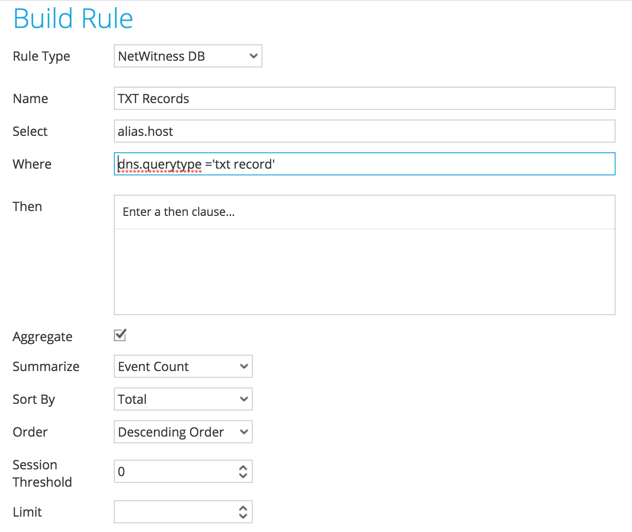Image resolution: width=632 pixels, height=532 pixels.
Task: Click the Limit field down arrow
Action: pyautogui.click(x=243, y=516)
